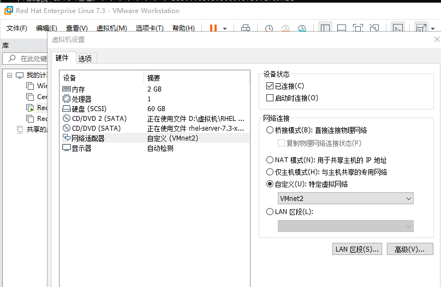The width and height of the screenshot is (441, 287).
Task: Open the console view toolbar icon
Action: click(x=398, y=28)
